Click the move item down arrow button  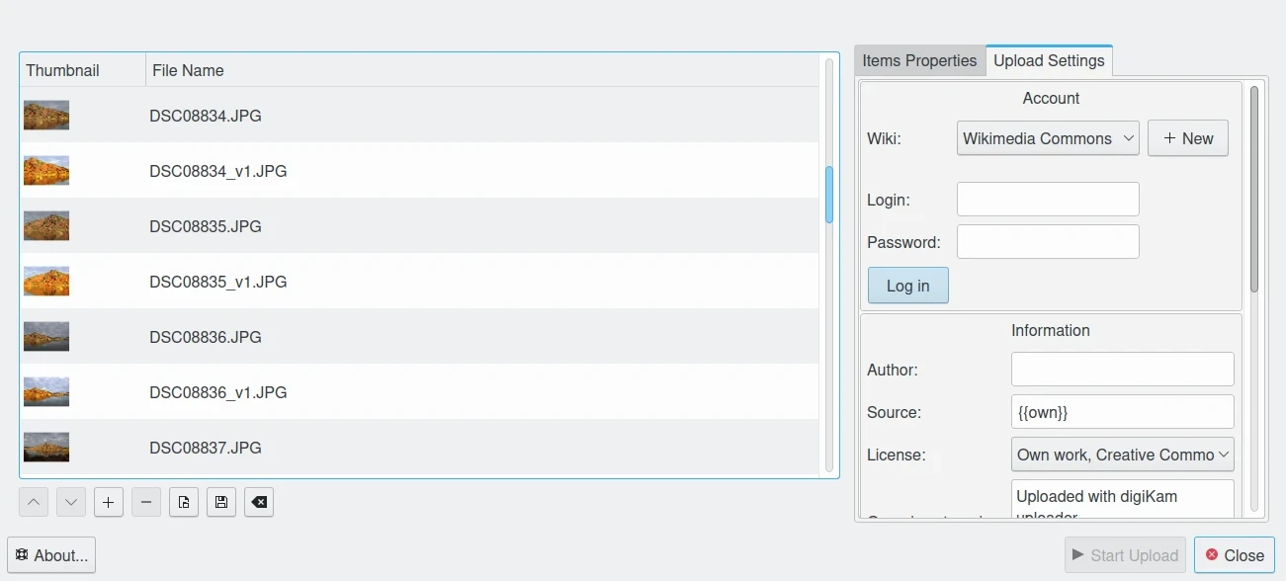point(71,502)
